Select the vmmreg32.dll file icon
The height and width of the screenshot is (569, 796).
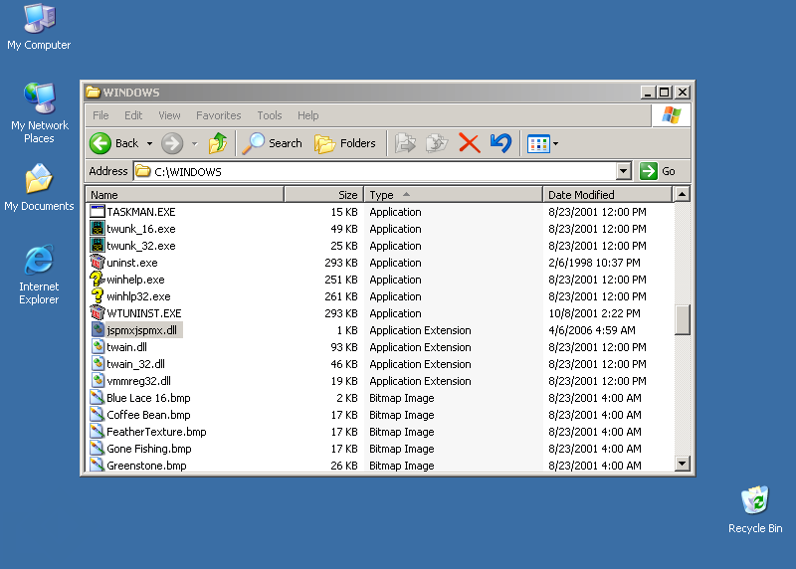coord(98,381)
